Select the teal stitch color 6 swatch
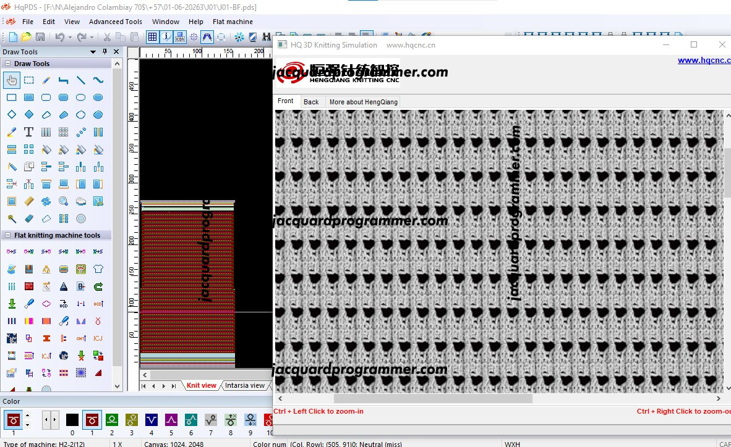The height and width of the screenshot is (447, 731). pos(190,420)
